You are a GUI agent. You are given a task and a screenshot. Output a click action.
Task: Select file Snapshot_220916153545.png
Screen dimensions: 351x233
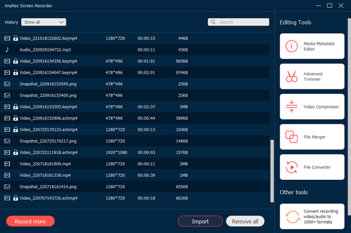point(135,84)
